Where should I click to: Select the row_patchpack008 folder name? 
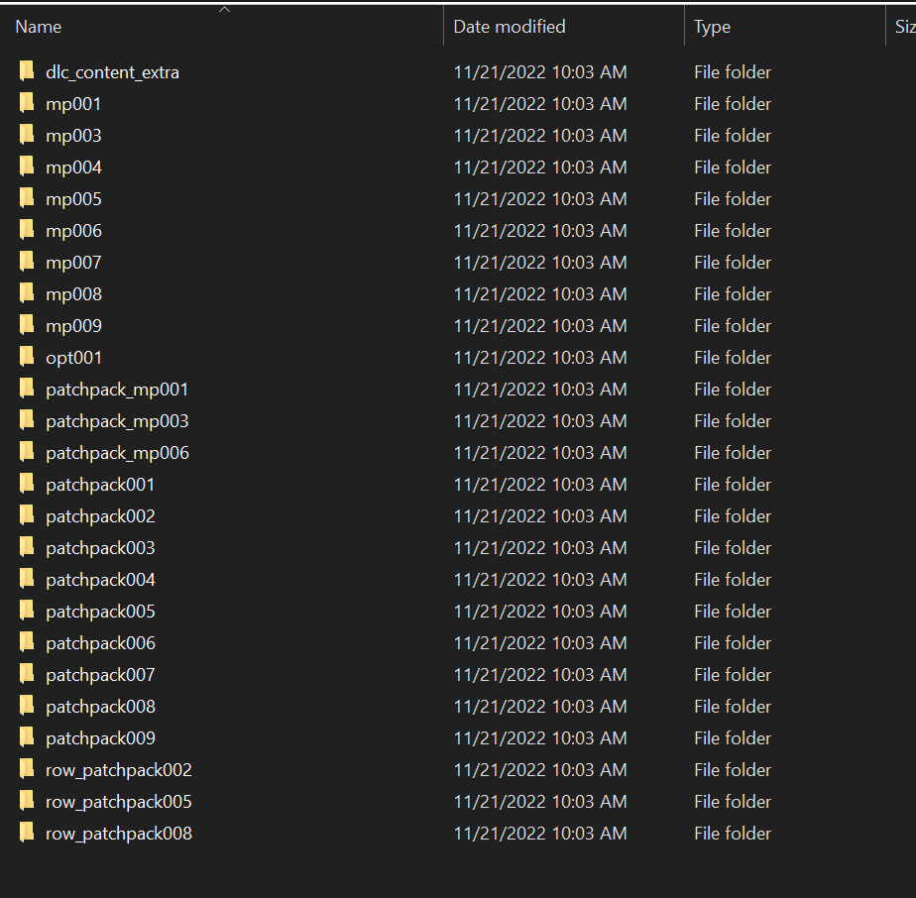(x=119, y=834)
